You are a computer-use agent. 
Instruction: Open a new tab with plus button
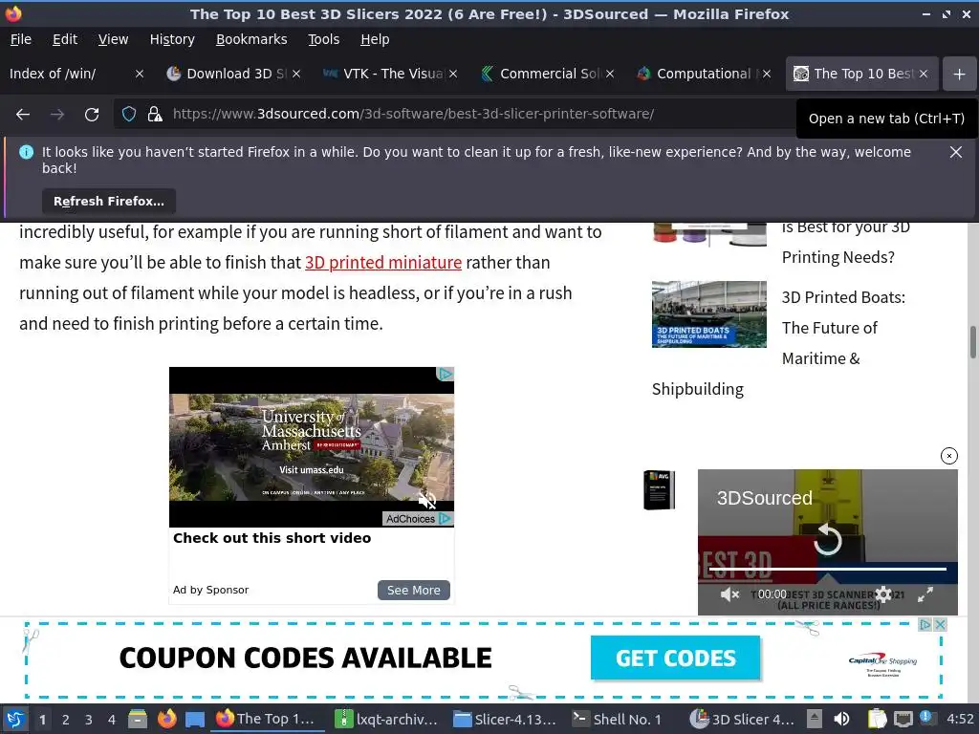tap(959, 75)
